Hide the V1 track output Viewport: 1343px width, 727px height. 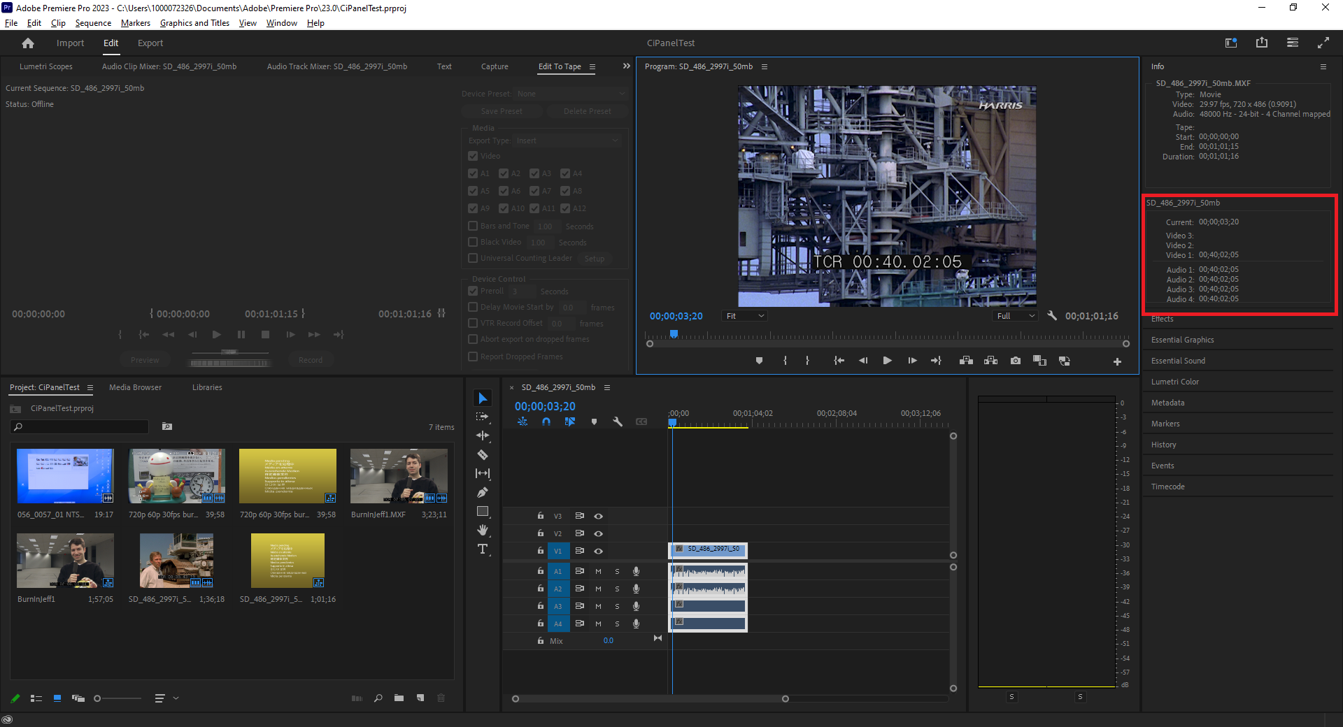click(x=599, y=551)
